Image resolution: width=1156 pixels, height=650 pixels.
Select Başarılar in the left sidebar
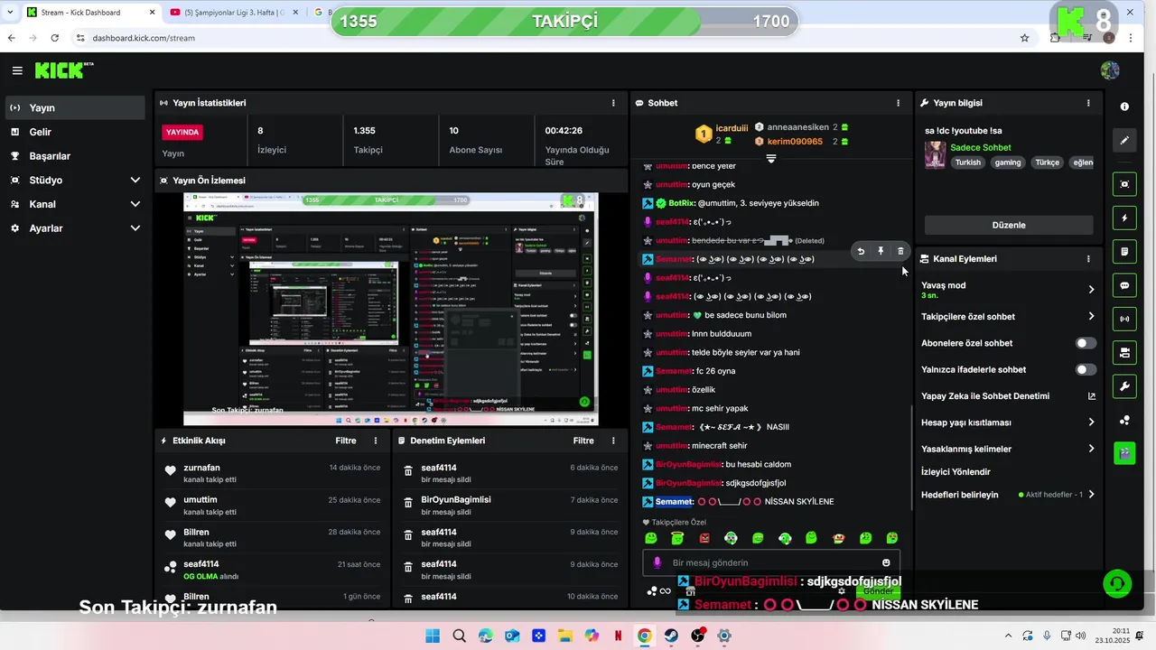tap(75, 156)
